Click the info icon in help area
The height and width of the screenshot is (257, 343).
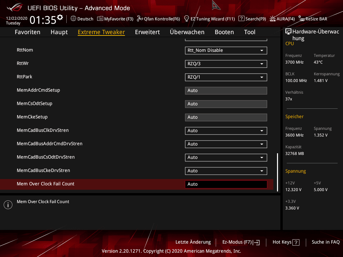[x=8, y=205]
